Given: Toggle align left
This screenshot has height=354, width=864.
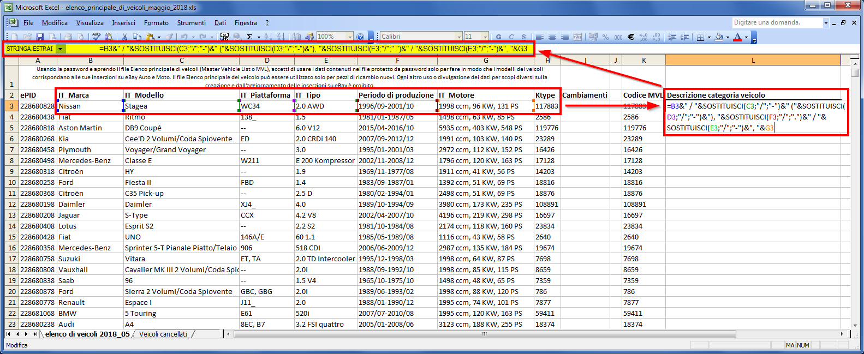Looking at the screenshot, I should [x=539, y=37].
